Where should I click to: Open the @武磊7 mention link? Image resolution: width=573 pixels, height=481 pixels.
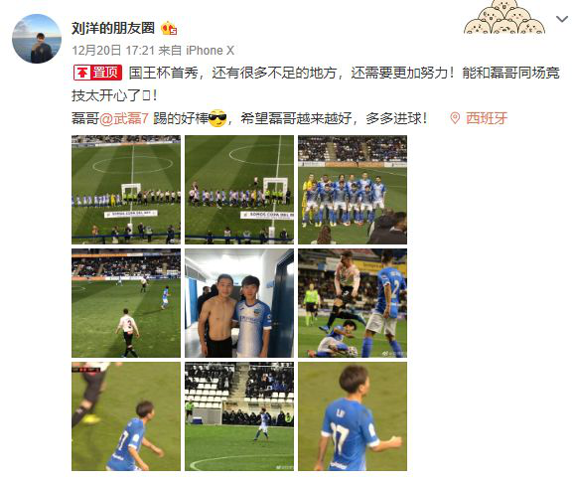(x=124, y=118)
